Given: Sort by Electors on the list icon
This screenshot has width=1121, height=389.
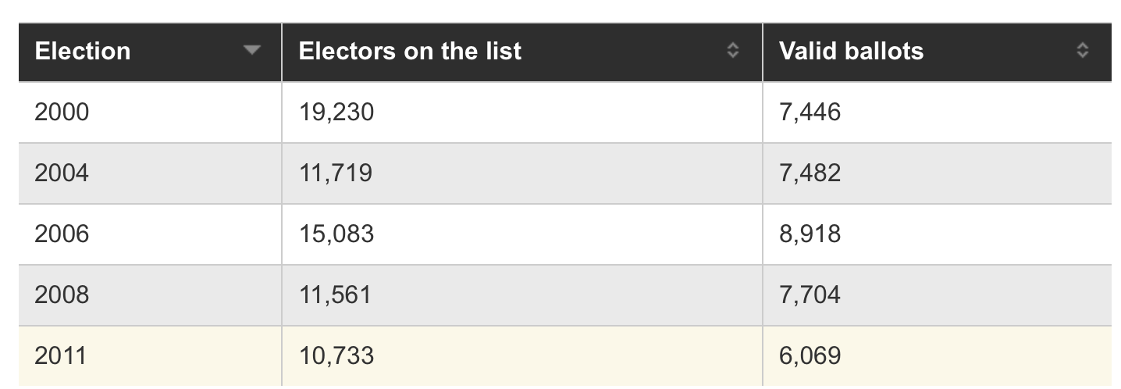Looking at the screenshot, I should [732, 52].
